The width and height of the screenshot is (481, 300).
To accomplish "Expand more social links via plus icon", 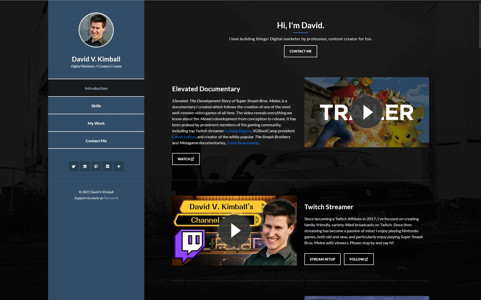I will 118,166.
